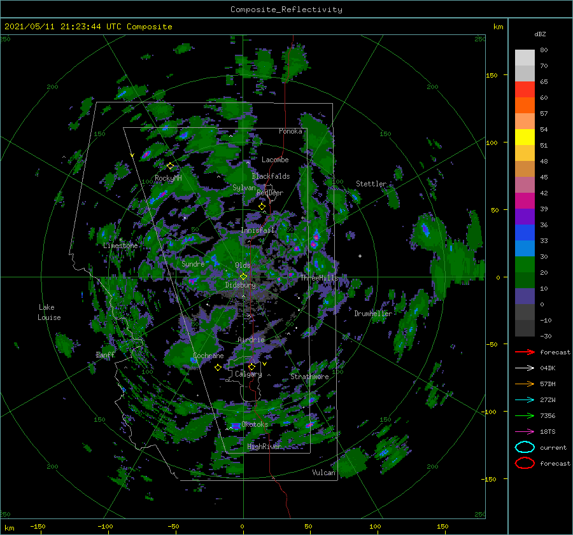Click the Composite_Reflectivity title
Screen dimensions: 573x535
point(286,10)
